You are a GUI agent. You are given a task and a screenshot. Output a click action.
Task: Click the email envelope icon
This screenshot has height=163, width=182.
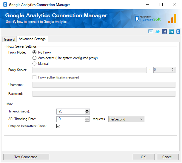pos(151,31)
